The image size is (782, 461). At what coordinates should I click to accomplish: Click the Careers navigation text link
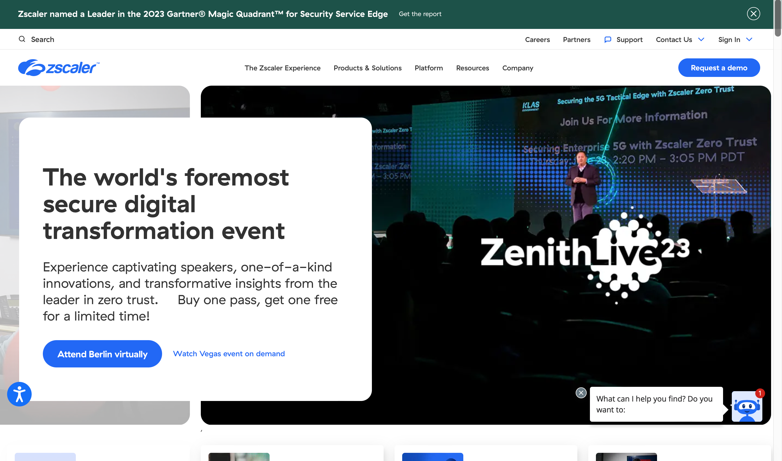pyautogui.click(x=537, y=39)
